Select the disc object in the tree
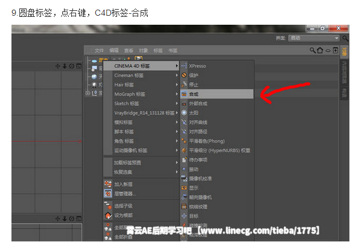The width and height of the screenshot is (350, 242). point(94,60)
